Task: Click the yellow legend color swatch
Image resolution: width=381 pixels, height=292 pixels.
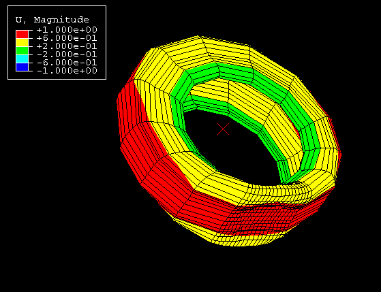Action: tap(22, 42)
